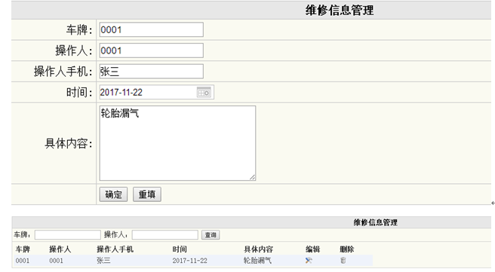Click table cell 轮胎漏气
This screenshot has height=272, width=495.
click(x=257, y=261)
